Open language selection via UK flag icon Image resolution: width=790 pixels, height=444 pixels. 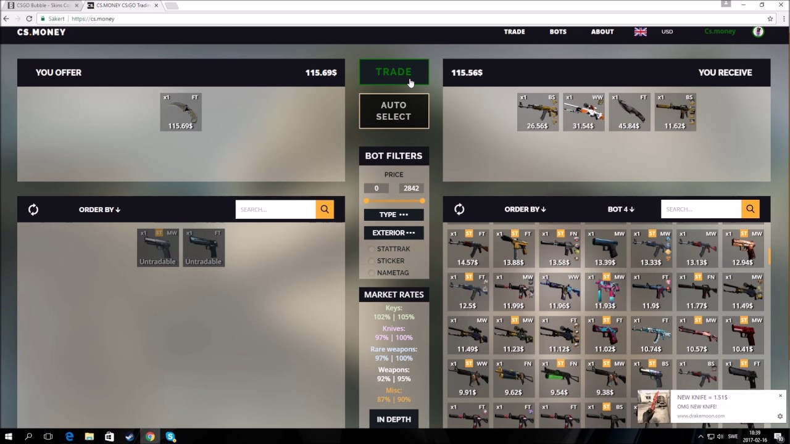click(x=641, y=31)
